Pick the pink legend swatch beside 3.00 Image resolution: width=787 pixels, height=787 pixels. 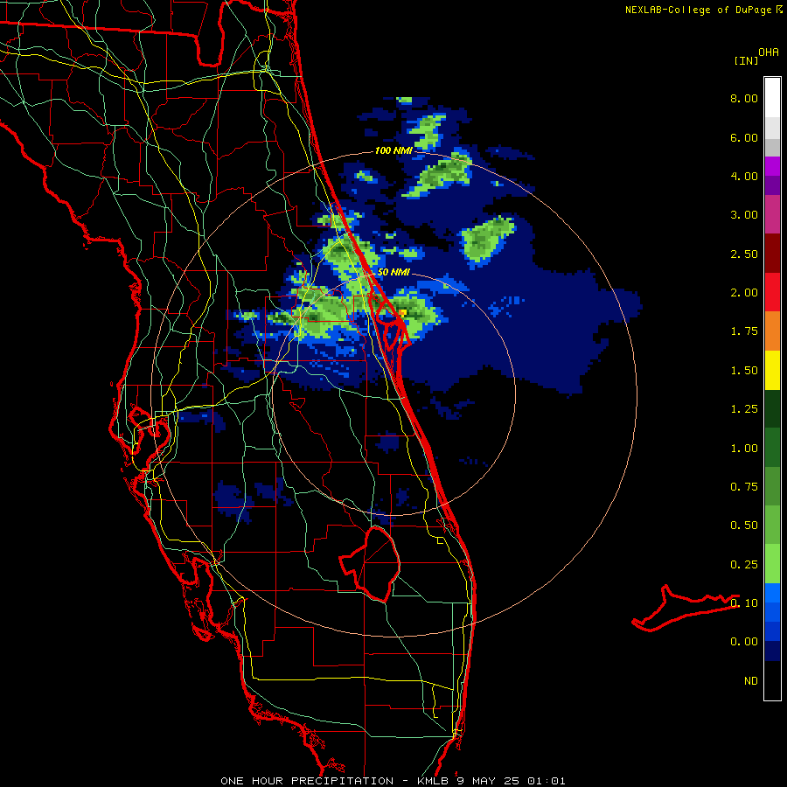pyautogui.click(x=772, y=214)
